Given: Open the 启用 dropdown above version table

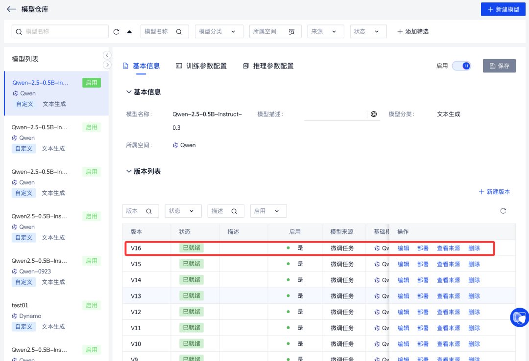Looking at the screenshot, I should (x=268, y=211).
